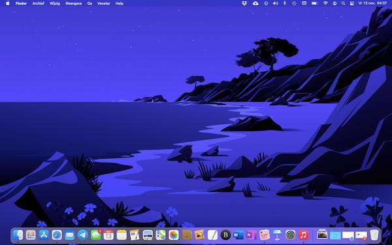392x245 pixels.
Task: Open the Finder menu
Action: coord(21,3)
